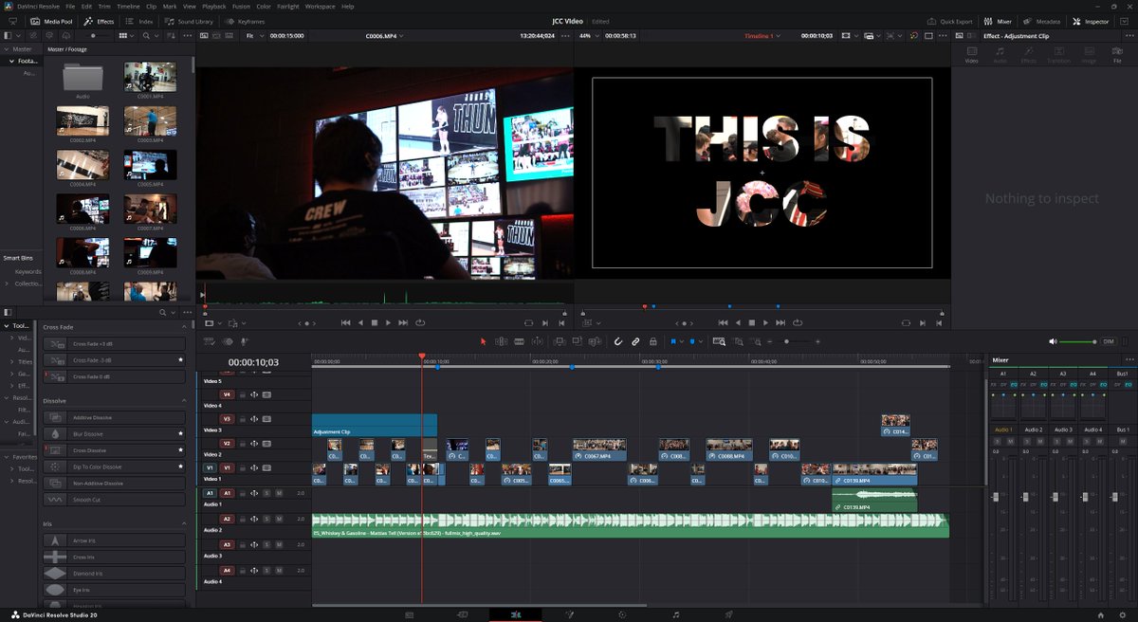
Task: Collapse the Dissolve effects group
Action: pyautogui.click(x=183, y=400)
